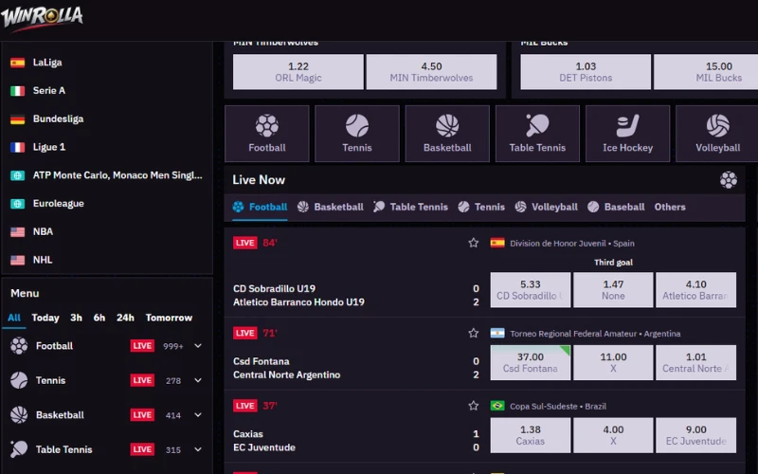Viewport: 758px width, 474px height.
Task: Open the Bundesliga competition link
Action: coord(58,119)
